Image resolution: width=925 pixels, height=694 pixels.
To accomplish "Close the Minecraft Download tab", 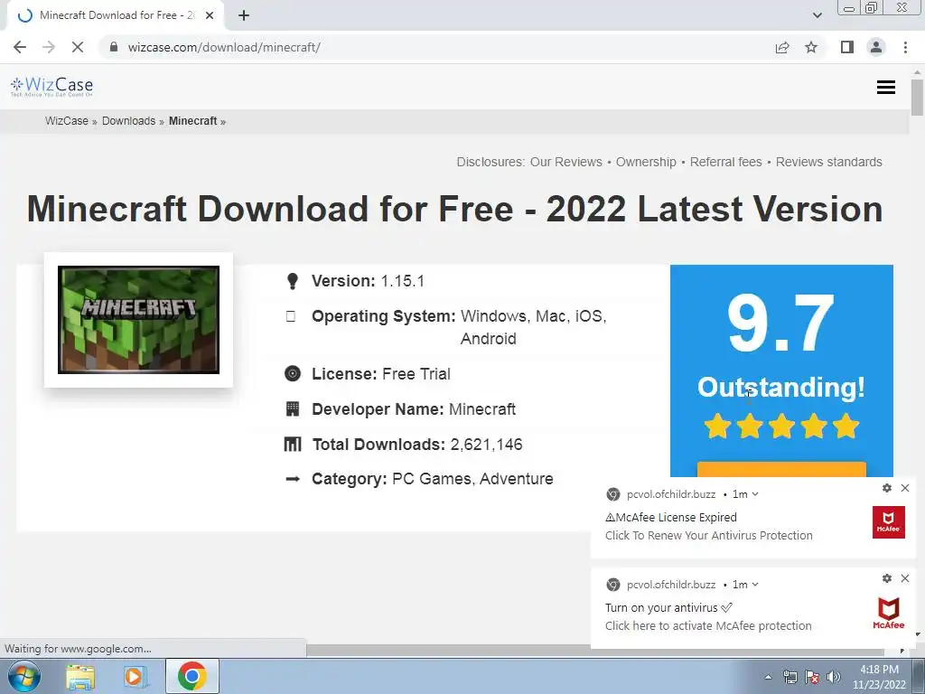I will [210, 16].
